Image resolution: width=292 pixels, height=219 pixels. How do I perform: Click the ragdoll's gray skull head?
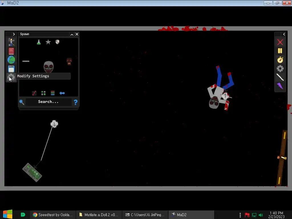click(214, 103)
